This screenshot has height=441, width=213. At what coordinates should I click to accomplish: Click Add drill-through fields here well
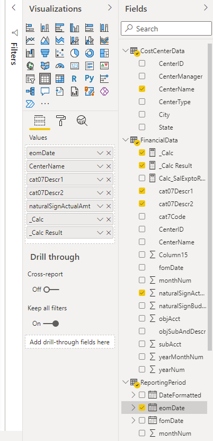(x=70, y=342)
